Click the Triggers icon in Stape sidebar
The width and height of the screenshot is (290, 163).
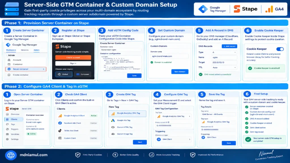point(7,129)
